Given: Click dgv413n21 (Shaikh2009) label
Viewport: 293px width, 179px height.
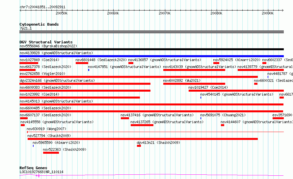Looking at the screenshot, I should 158,143.
